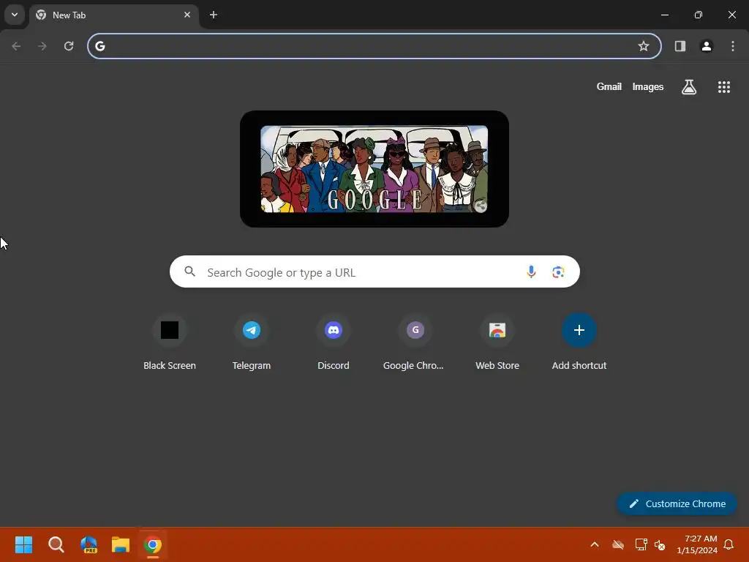Open the tab search dropdown arrow

coord(15,15)
